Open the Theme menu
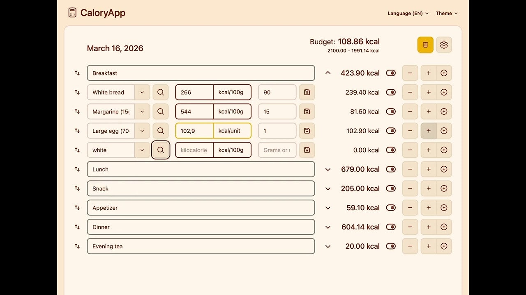The height and width of the screenshot is (295, 526). point(447,13)
